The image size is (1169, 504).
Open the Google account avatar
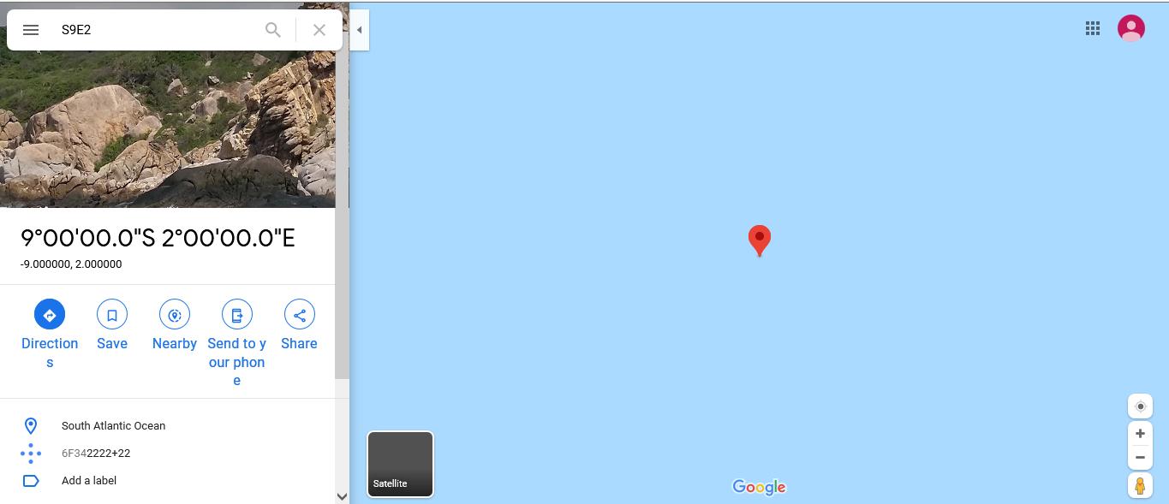point(1131,28)
